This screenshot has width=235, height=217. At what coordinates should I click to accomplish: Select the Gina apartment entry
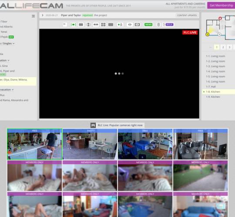4,66
